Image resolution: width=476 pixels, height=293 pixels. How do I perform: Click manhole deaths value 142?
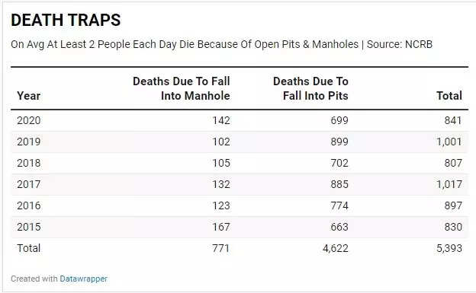click(221, 120)
